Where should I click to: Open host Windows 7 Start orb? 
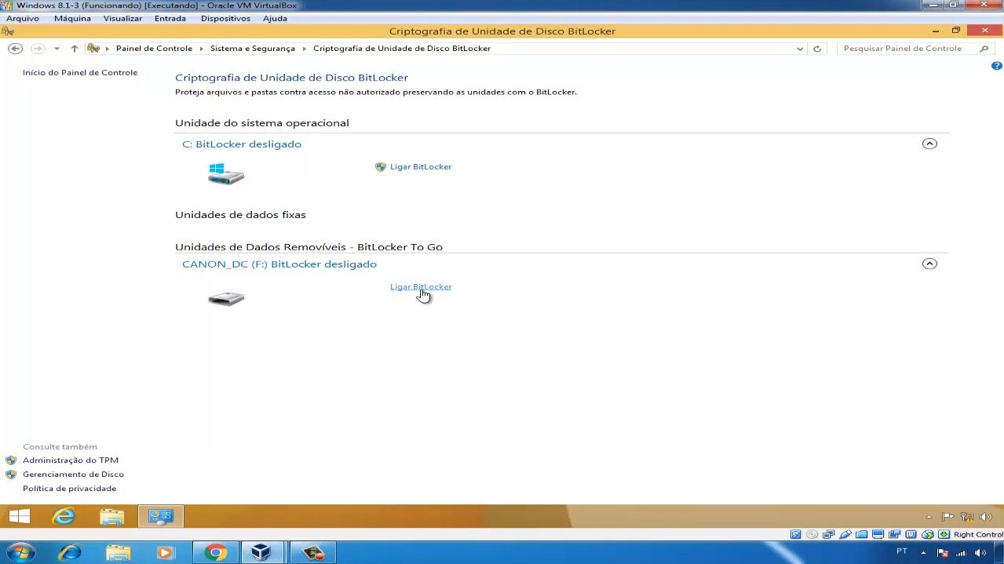pyautogui.click(x=20, y=552)
